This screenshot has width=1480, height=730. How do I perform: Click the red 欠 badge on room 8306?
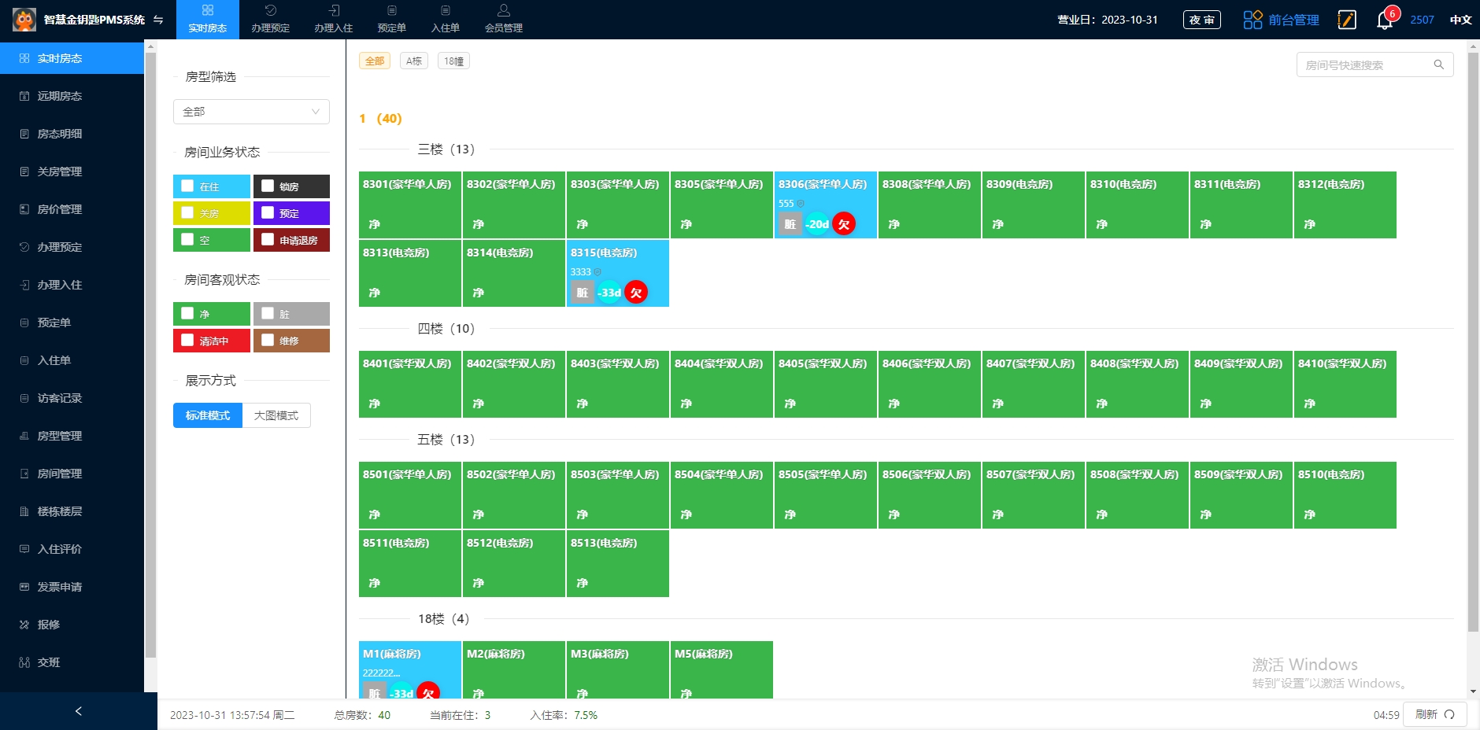coord(844,224)
